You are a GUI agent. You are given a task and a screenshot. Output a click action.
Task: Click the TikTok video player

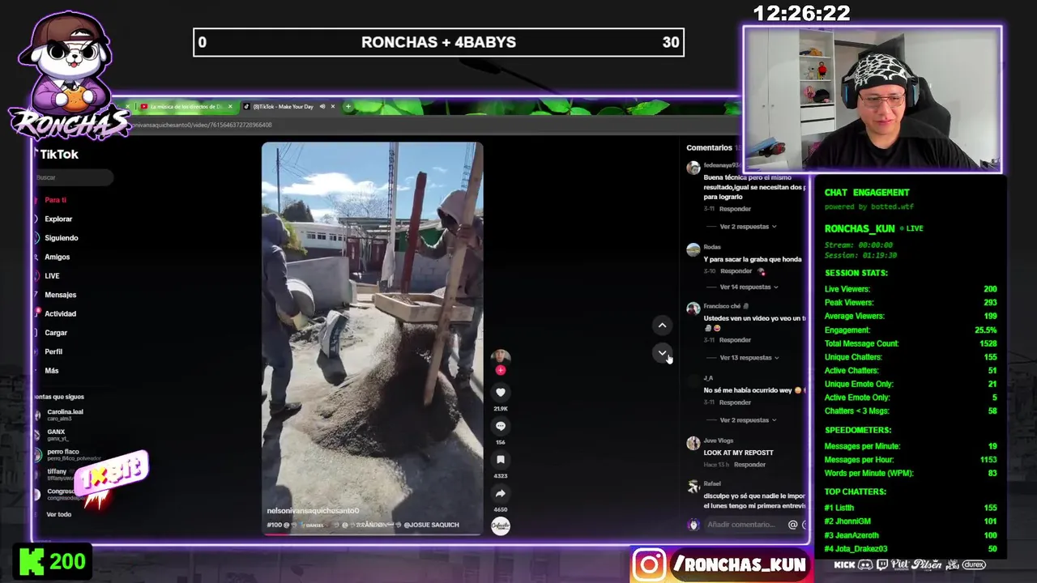tap(372, 338)
